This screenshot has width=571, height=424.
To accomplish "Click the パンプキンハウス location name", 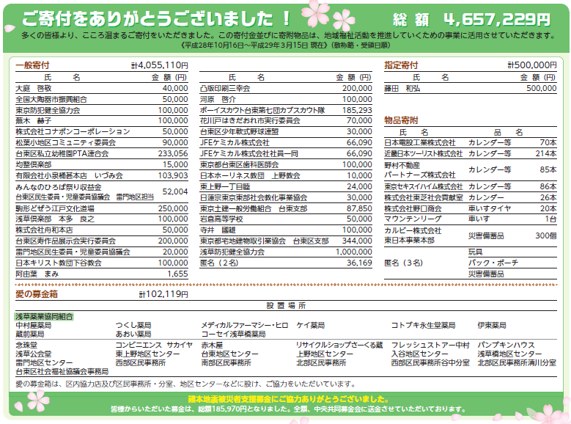I will click(x=506, y=345).
